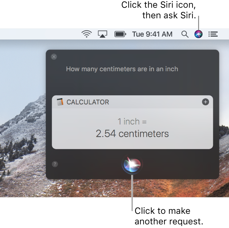Open Siri help question mark button
229x228 pixels.
[x=55, y=164]
